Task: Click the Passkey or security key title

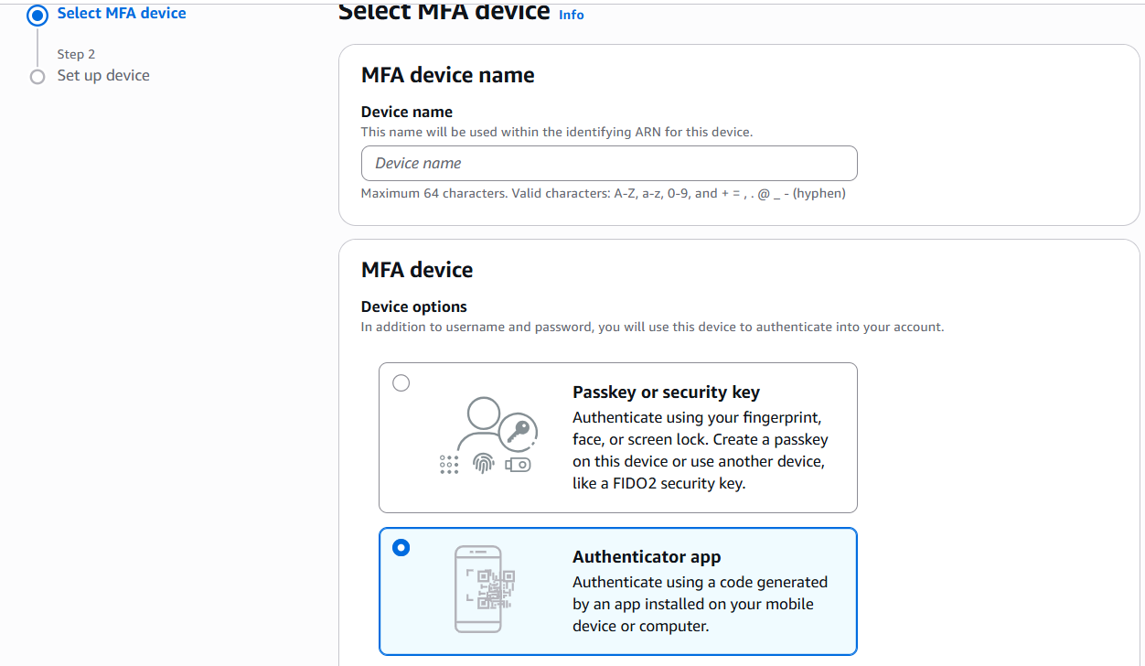Action: pos(666,392)
